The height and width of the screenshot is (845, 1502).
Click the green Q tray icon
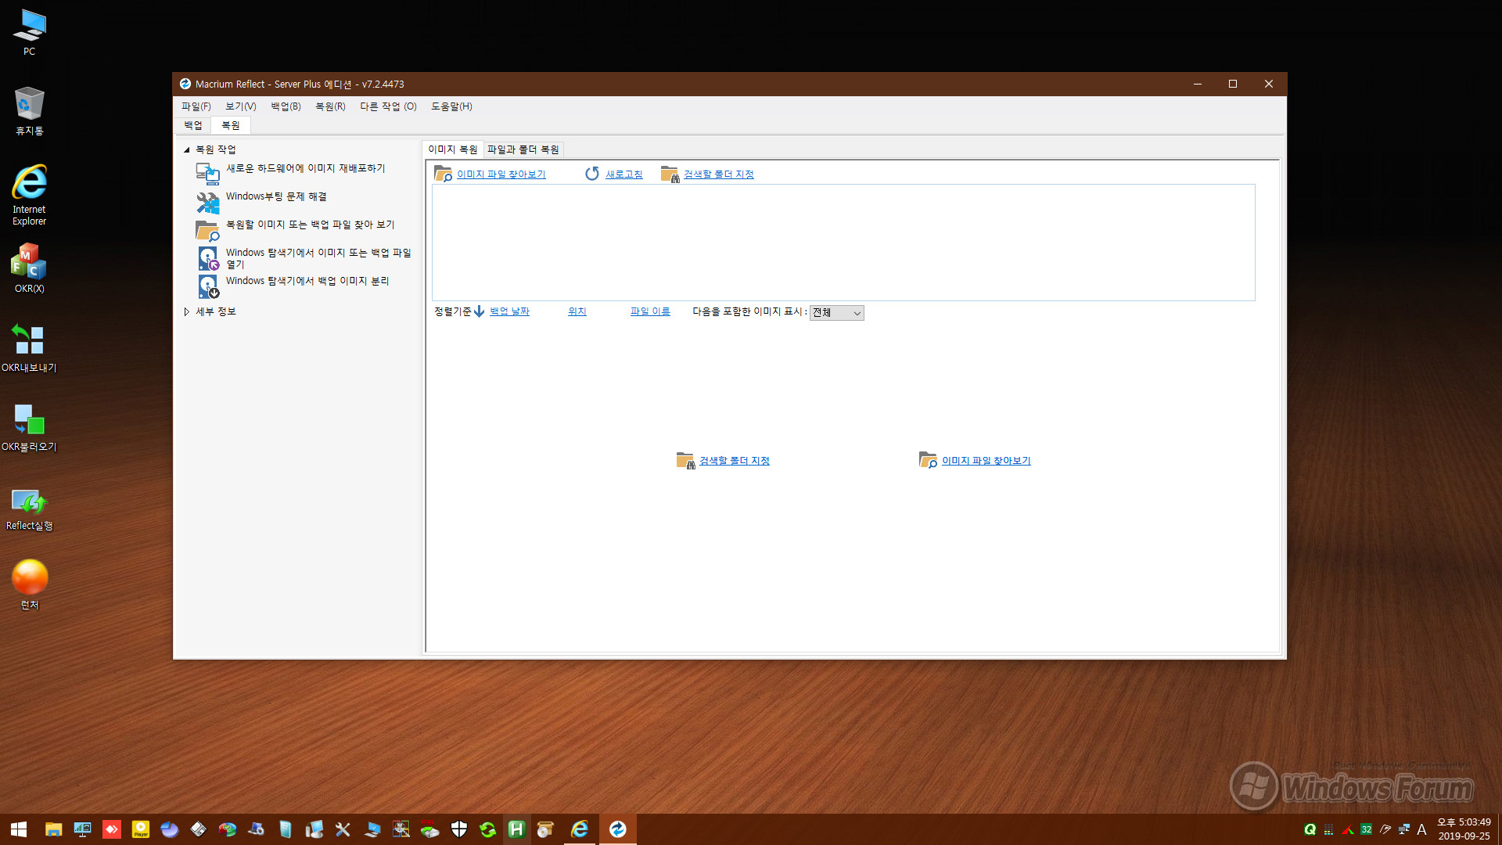(x=1310, y=829)
